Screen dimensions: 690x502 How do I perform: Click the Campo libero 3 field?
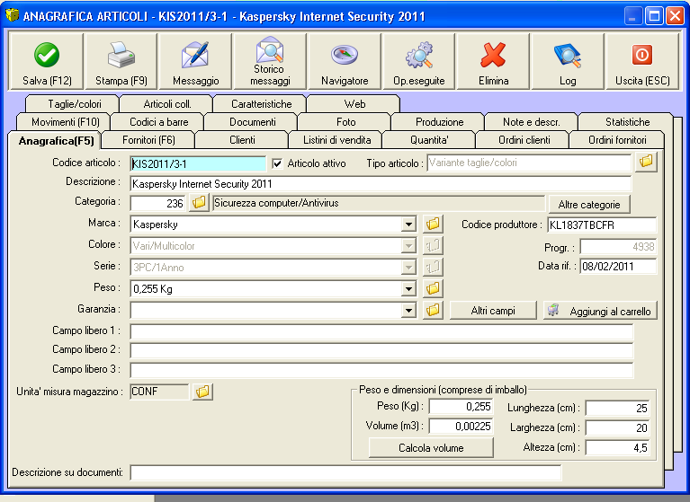coord(381,369)
